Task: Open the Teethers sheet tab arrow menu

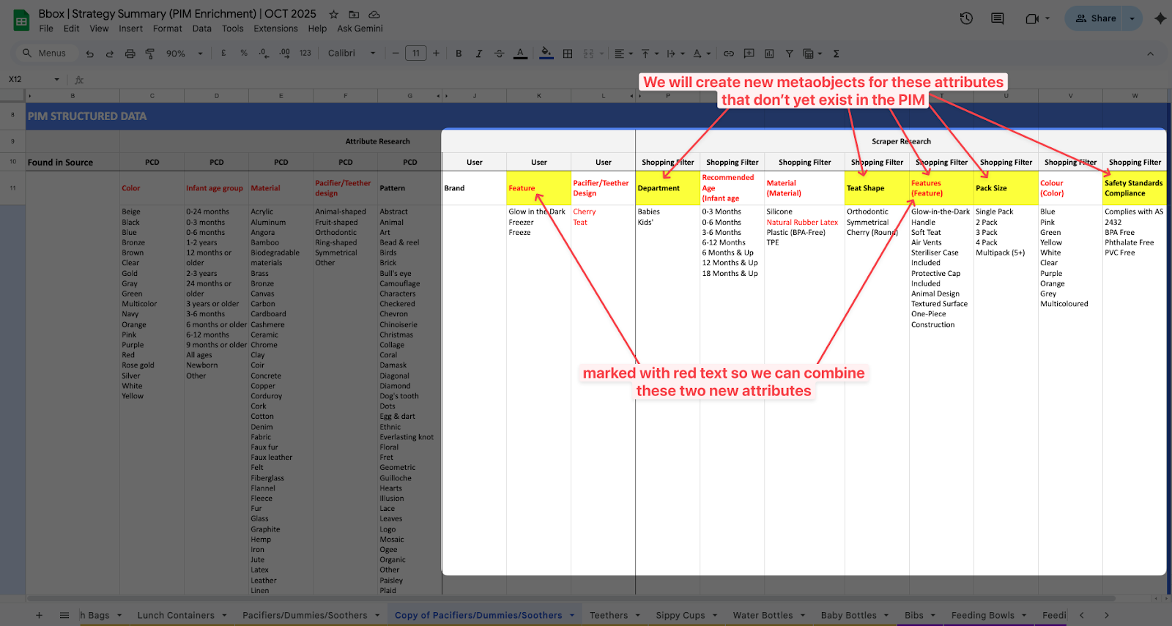Action: [x=638, y=616]
